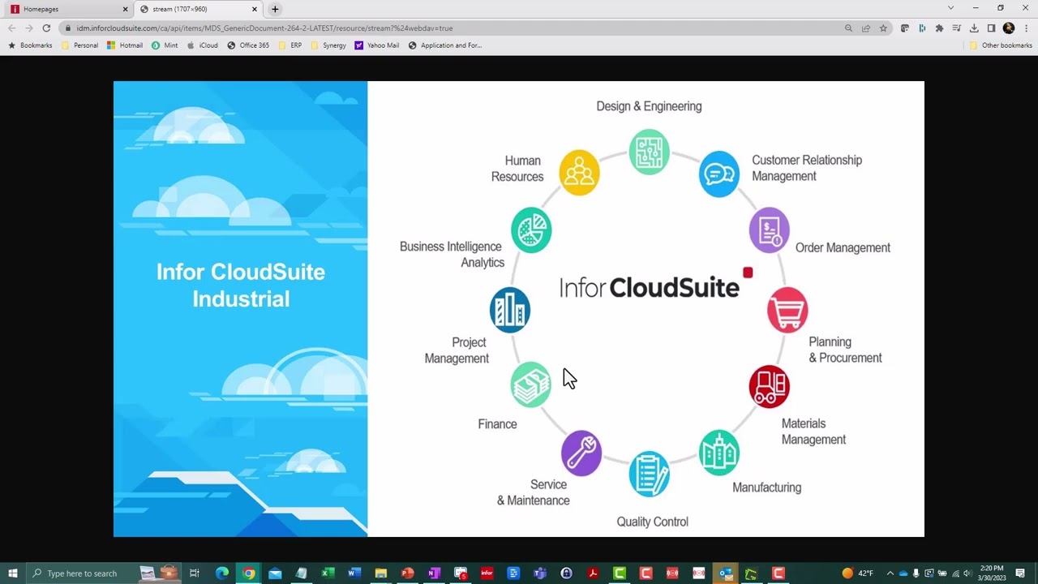The width and height of the screenshot is (1038, 584).
Task: Open the Chrome extensions puzzle icon
Action: click(x=940, y=28)
